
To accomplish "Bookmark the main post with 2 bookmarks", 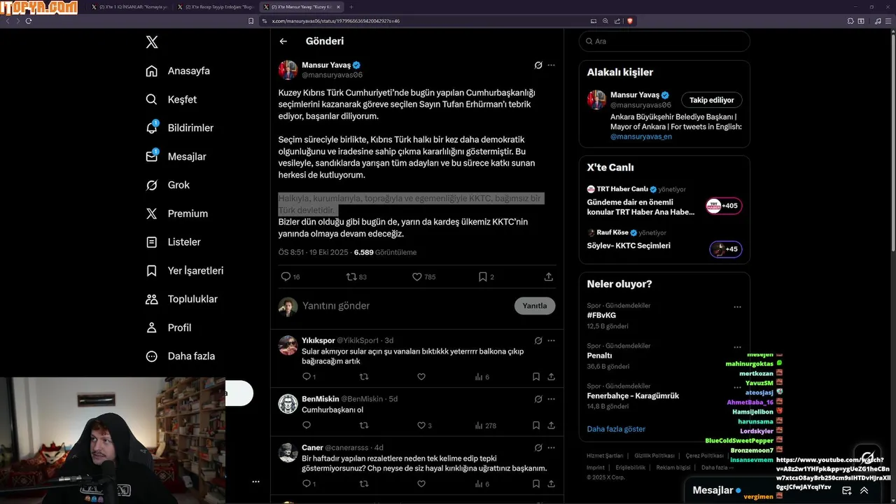I will [x=482, y=276].
